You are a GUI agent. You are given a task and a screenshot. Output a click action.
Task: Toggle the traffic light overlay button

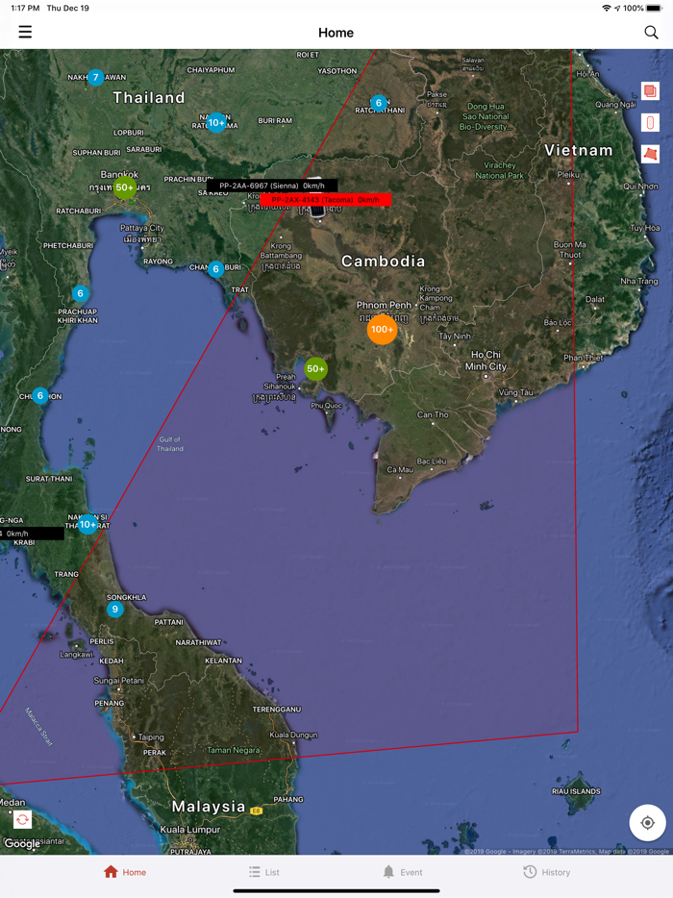(650, 122)
